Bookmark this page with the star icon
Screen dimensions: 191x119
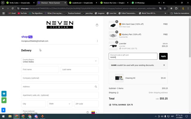[165, 8]
